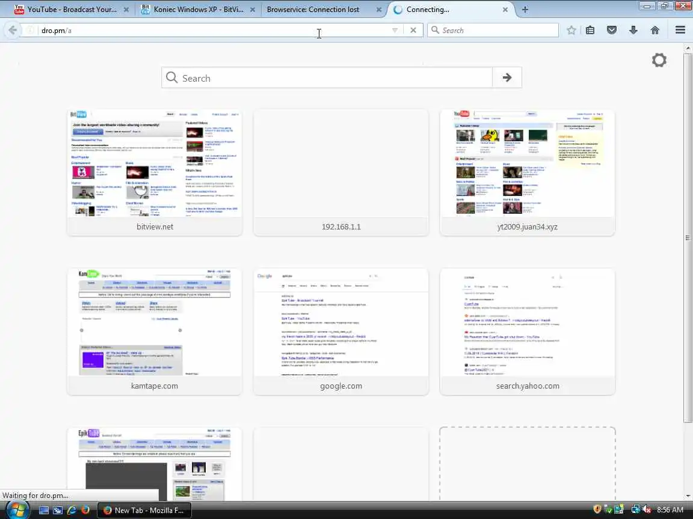Click the network tray icon
Viewport: 693px width, 519px height.
(x=635, y=510)
